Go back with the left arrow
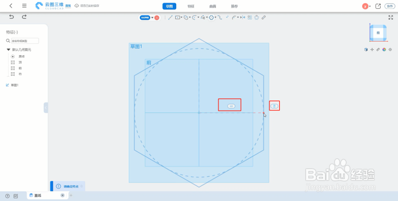The image size is (398, 201). click(x=11, y=6)
